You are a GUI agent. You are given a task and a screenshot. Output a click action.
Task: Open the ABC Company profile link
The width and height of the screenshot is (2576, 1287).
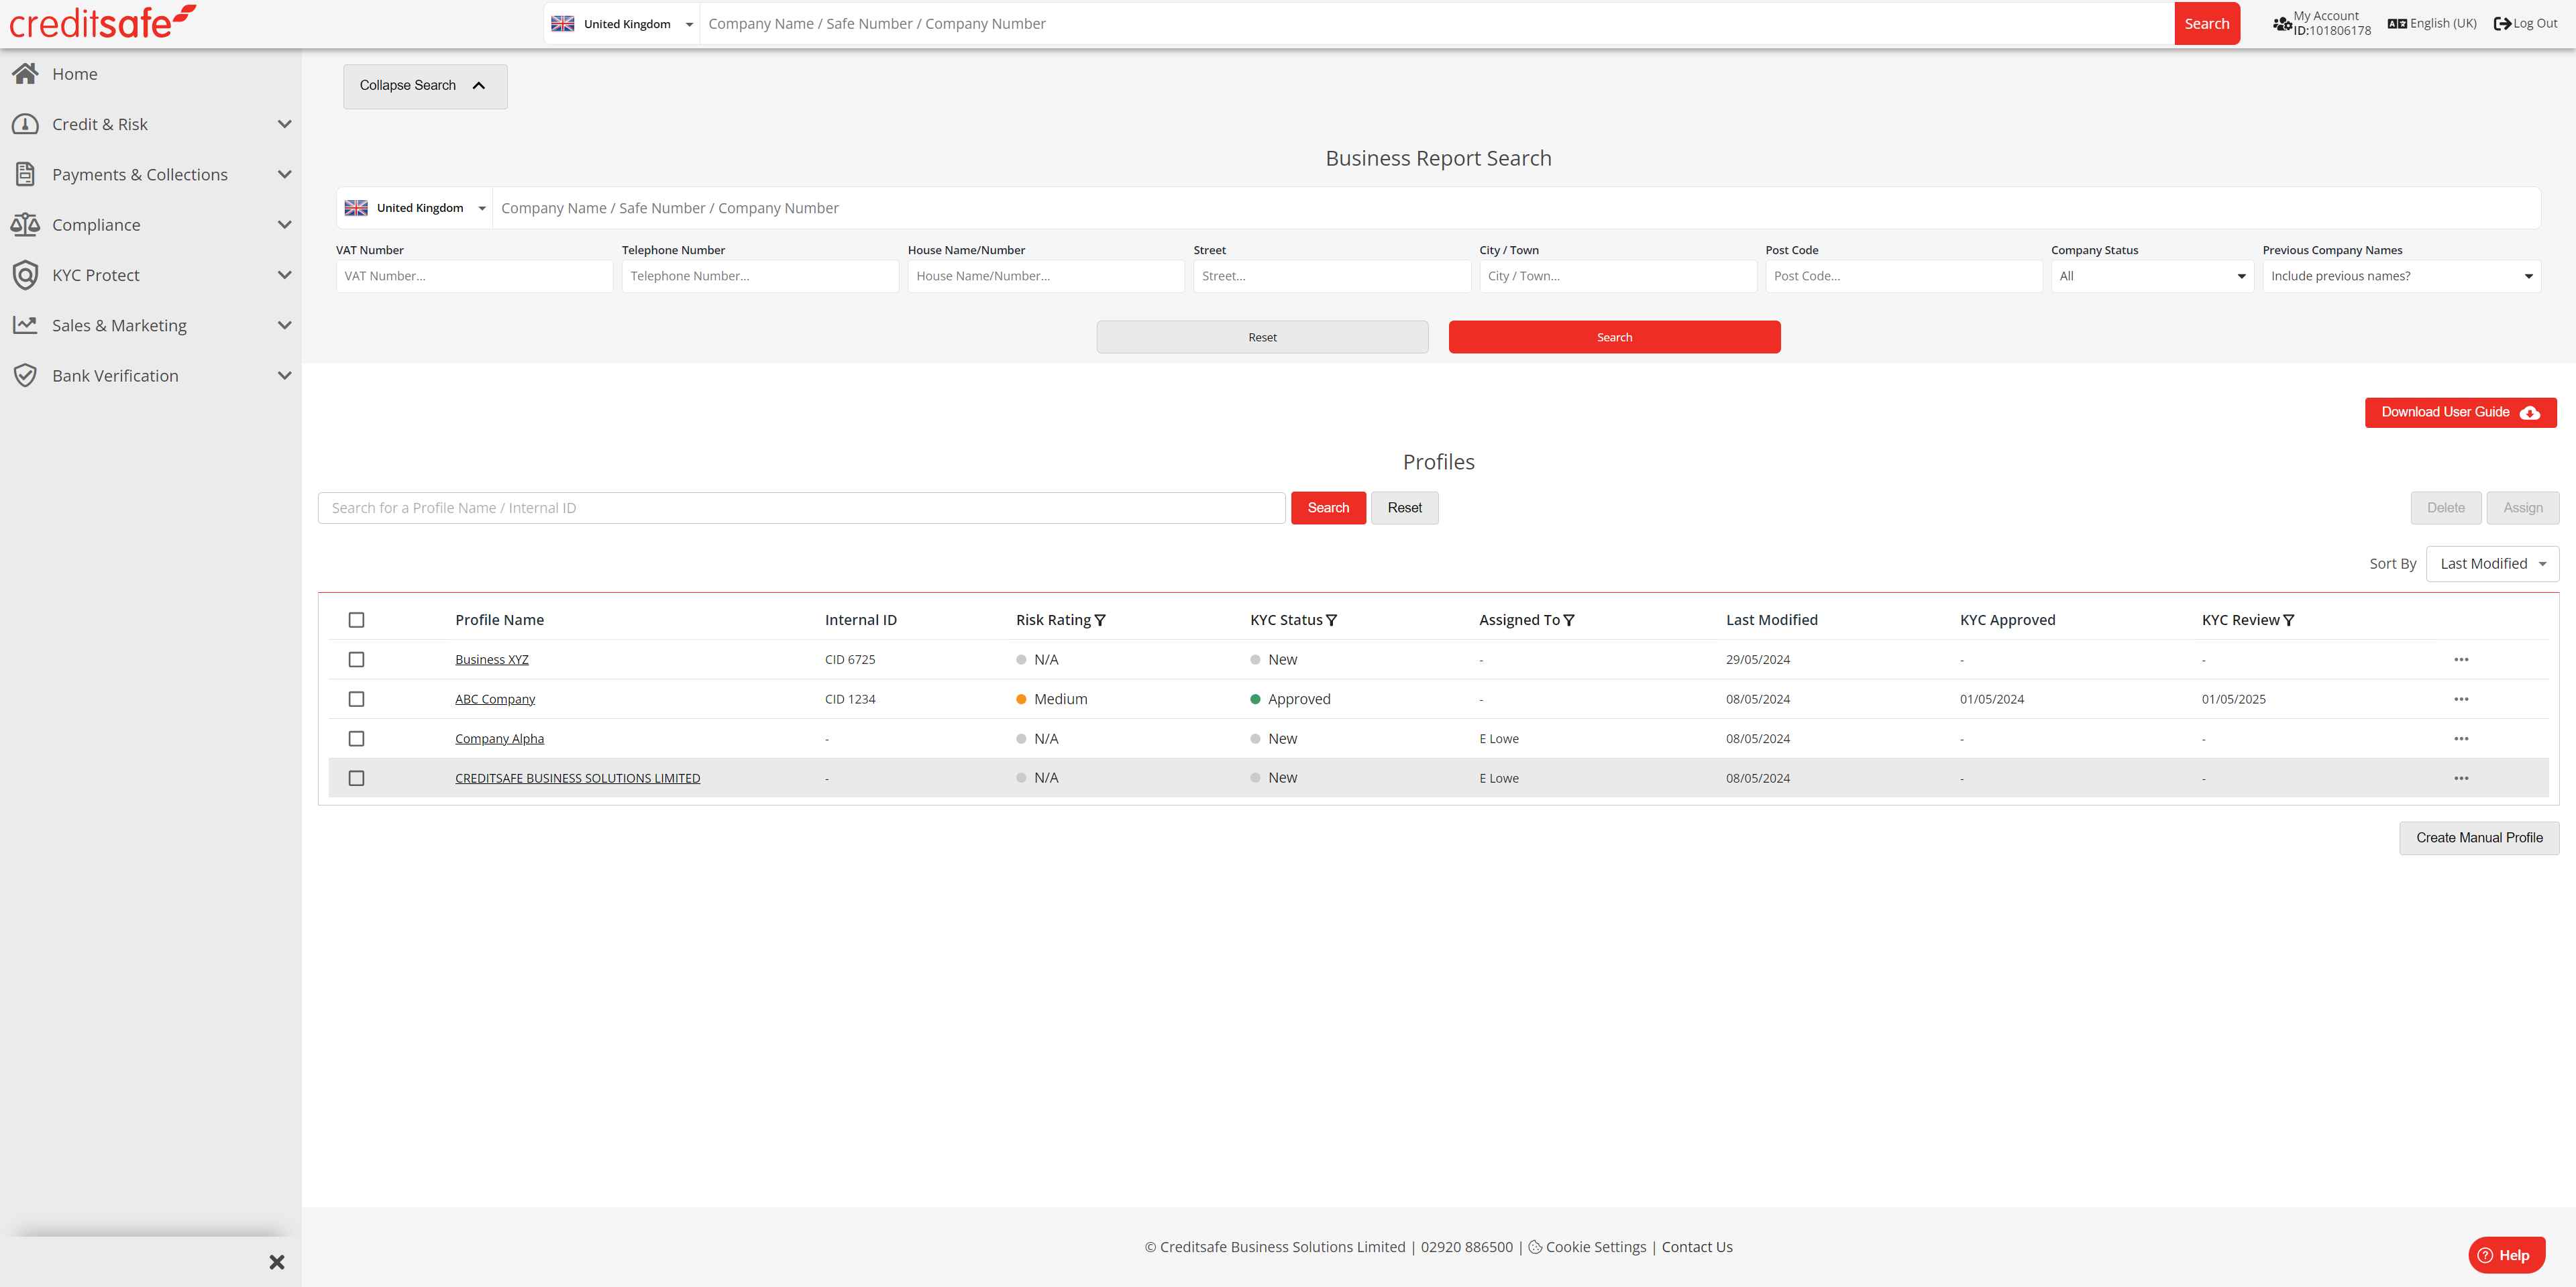[x=495, y=699]
